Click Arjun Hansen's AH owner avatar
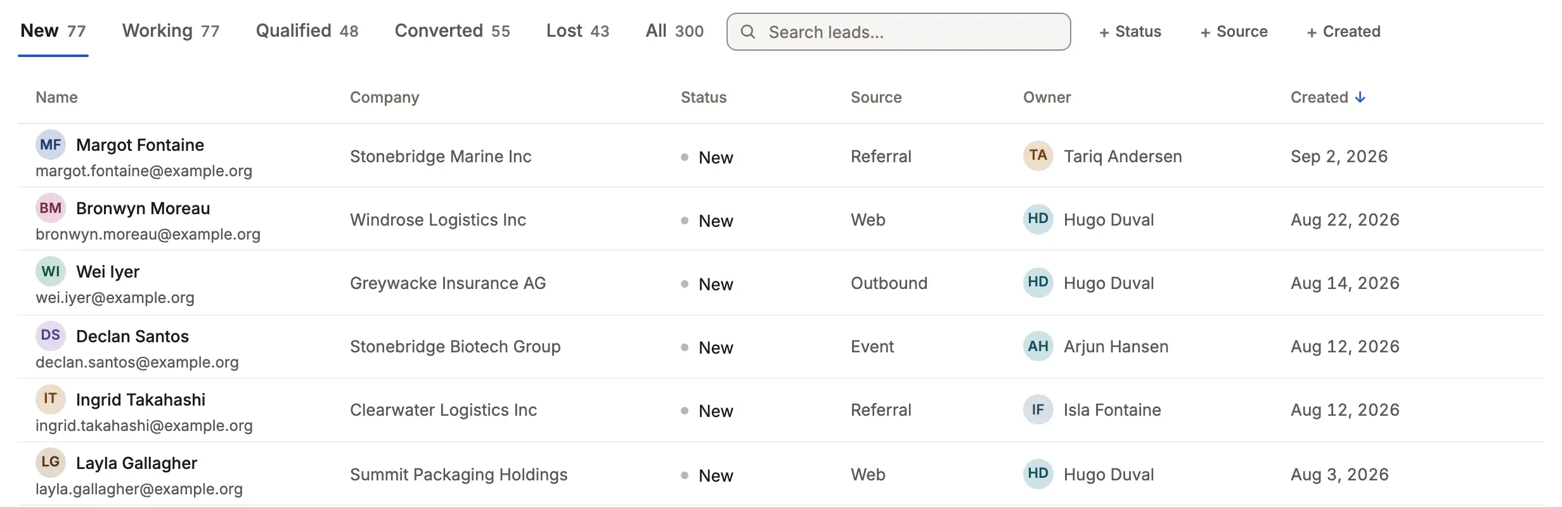The image size is (1562, 507). [1038, 346]
